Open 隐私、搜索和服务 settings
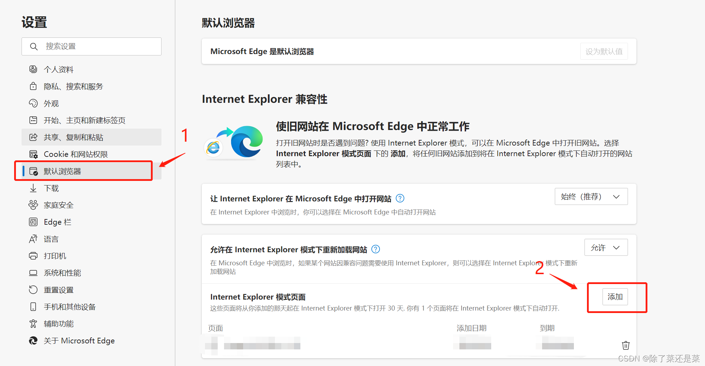 click(x=92, y=86)
